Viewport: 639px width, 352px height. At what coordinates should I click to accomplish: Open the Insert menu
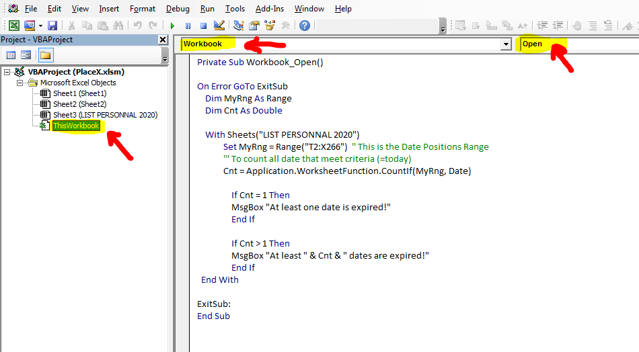click(109, 9)
